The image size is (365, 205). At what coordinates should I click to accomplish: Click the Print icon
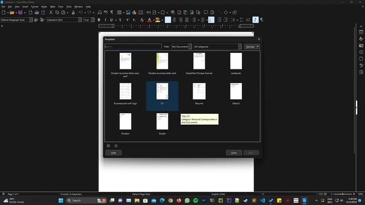(36, 13)
